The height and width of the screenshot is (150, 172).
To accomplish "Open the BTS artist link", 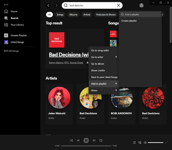I will (66, 63).
